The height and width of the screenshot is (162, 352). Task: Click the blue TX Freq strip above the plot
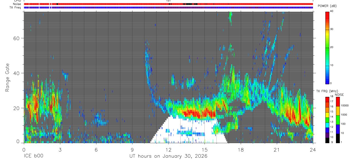point(168,7)
